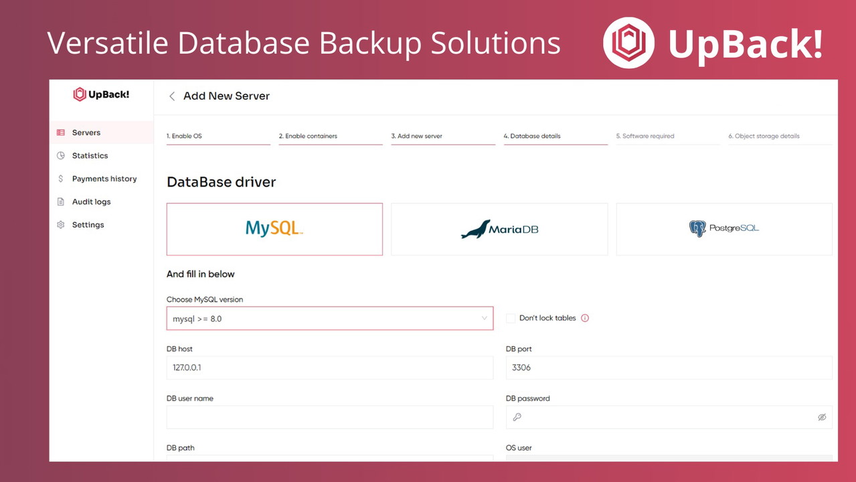Enable the Don't lock tables checkbox
Image resolution: width=856 pixels, height=482 pixels.
511,318
